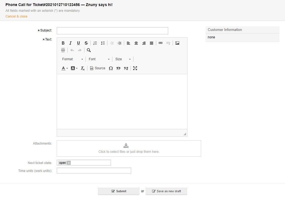Center align the text
This screenshot has height=198, width=285.
136,43
